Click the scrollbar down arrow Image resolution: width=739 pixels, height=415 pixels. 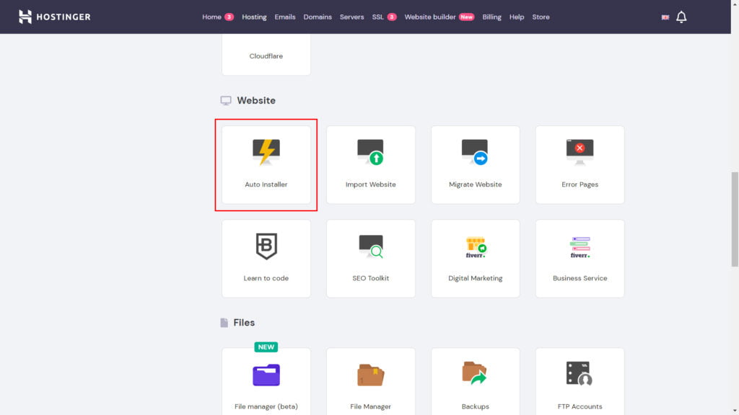[x=735, y=411]
